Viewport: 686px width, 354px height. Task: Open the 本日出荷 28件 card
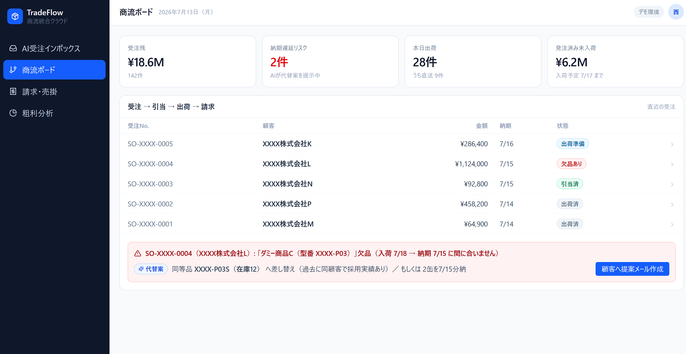[x=473, y=62]
